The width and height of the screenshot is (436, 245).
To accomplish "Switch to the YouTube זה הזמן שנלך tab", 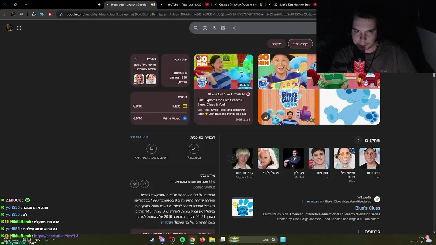I will (185, 4).
